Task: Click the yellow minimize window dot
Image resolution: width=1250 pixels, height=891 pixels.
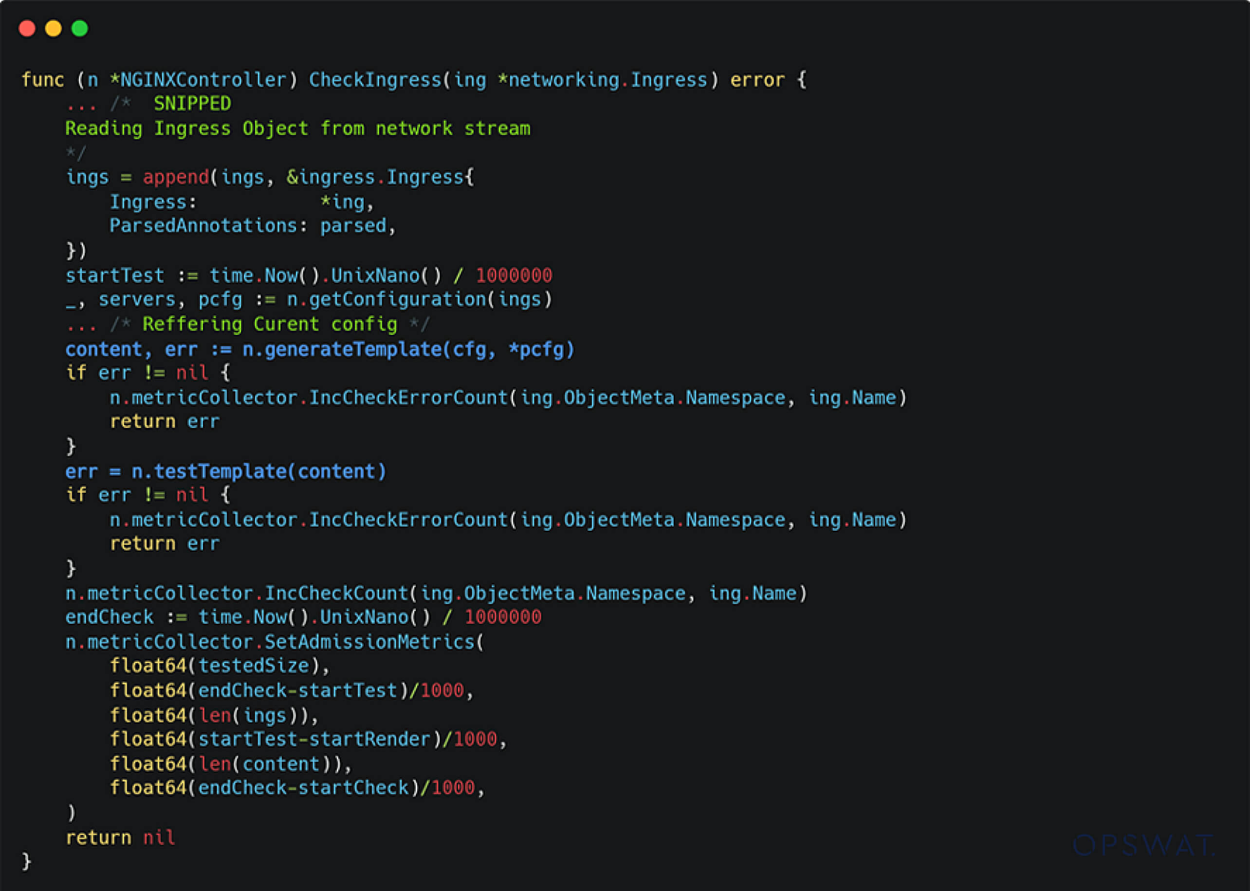Action: [53, 29]
